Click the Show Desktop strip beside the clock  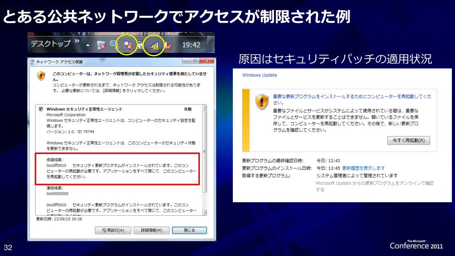211,44
